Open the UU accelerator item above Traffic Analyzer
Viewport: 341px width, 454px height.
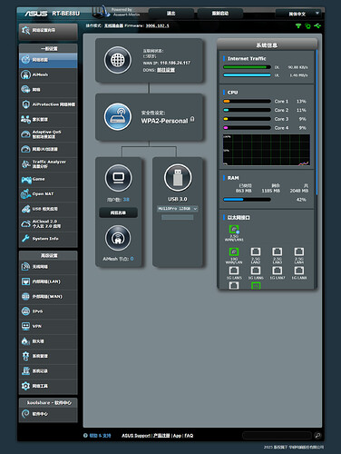coord(48,149)
